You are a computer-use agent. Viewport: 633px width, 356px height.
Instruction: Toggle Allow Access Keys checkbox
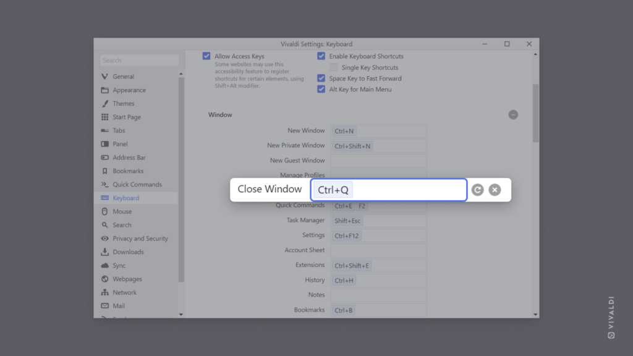point(206,56)
